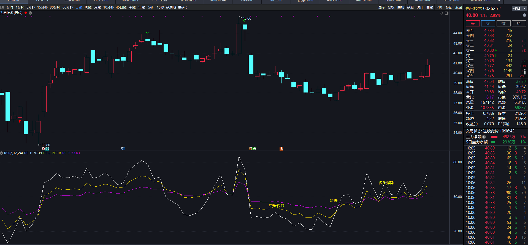Click the info icon beside the order book
The height and width of the screenshot is (245, 528).
[x=525, y=72]
